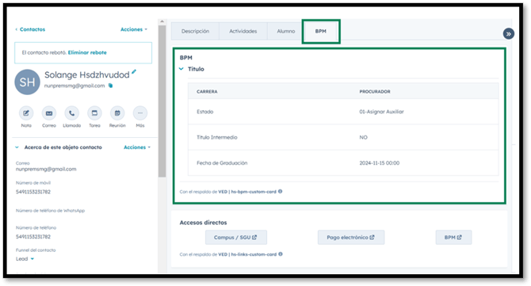Click hs-bpm-custom-card link
Viewport: 531px width, 286px height.
click(x=254, y=192)
